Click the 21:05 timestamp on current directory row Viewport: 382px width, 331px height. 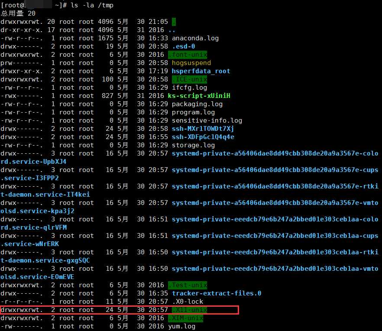[x=158, y=22]
